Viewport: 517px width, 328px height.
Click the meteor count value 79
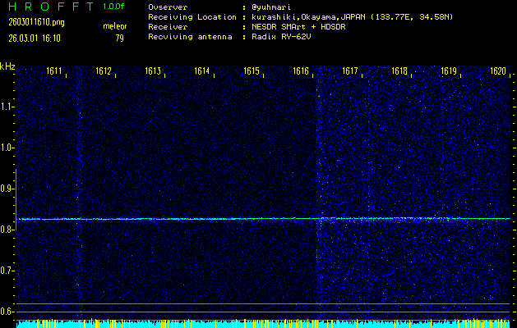(119, 38)
